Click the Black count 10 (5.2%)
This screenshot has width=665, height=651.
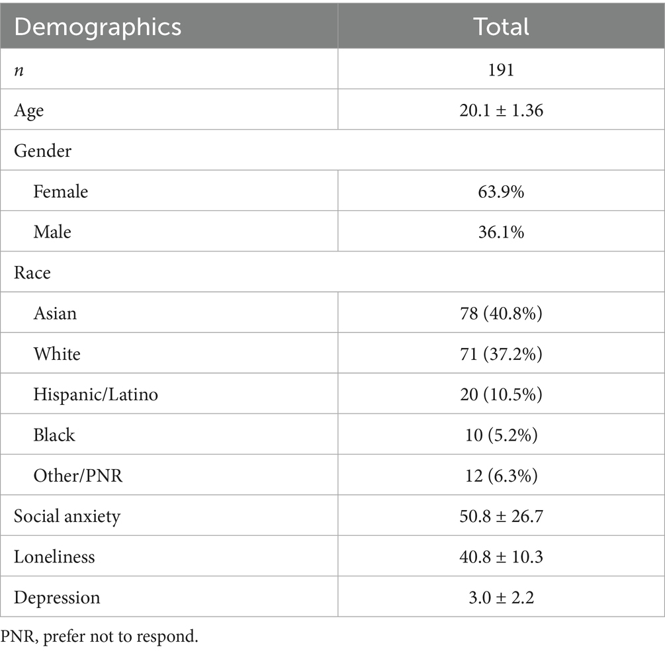click(x=501, y=435)
